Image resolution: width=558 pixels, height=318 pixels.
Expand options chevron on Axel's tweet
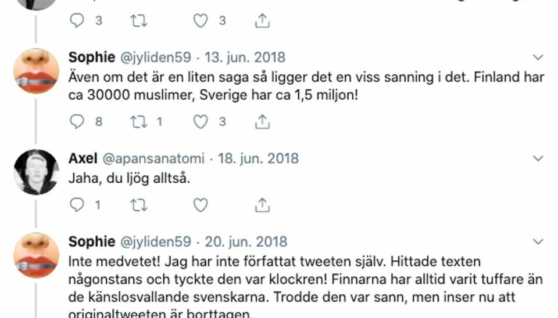(x=538, y=158)
